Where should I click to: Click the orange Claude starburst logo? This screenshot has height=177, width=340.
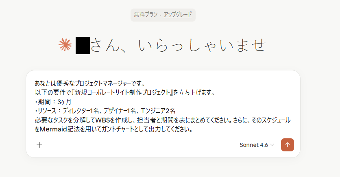coord(65,45)
